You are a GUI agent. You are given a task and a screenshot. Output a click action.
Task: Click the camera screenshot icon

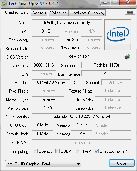click(130, 12)
